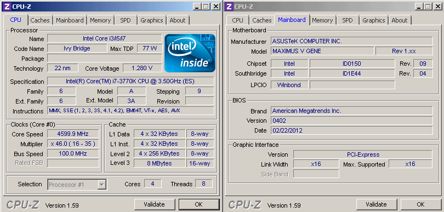Viewport: 444px width, 212px height.
Task: Click the CPU-Z app icon in left window title bar
Action: coord(7,6)
